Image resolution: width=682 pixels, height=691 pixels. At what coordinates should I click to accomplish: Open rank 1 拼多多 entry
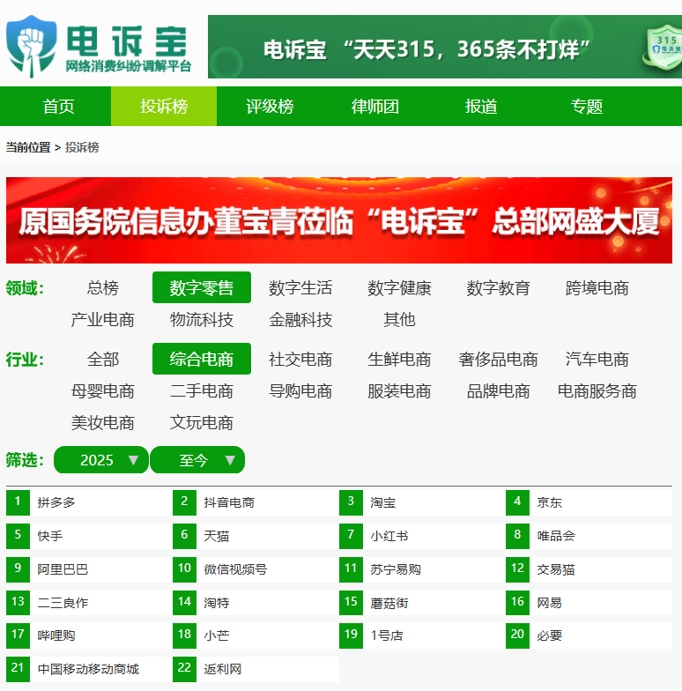[89, 502]
